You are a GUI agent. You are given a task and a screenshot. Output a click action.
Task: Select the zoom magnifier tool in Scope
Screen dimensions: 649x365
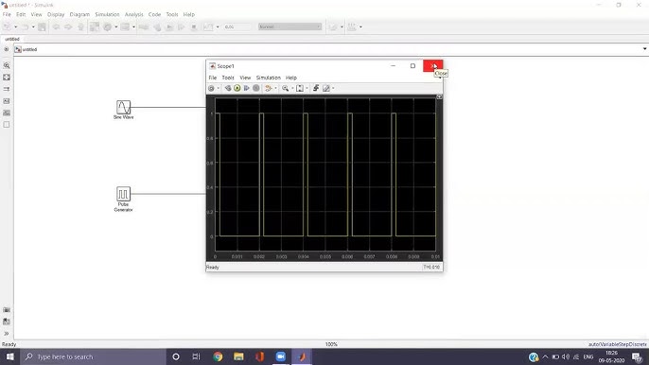[285, 88]
